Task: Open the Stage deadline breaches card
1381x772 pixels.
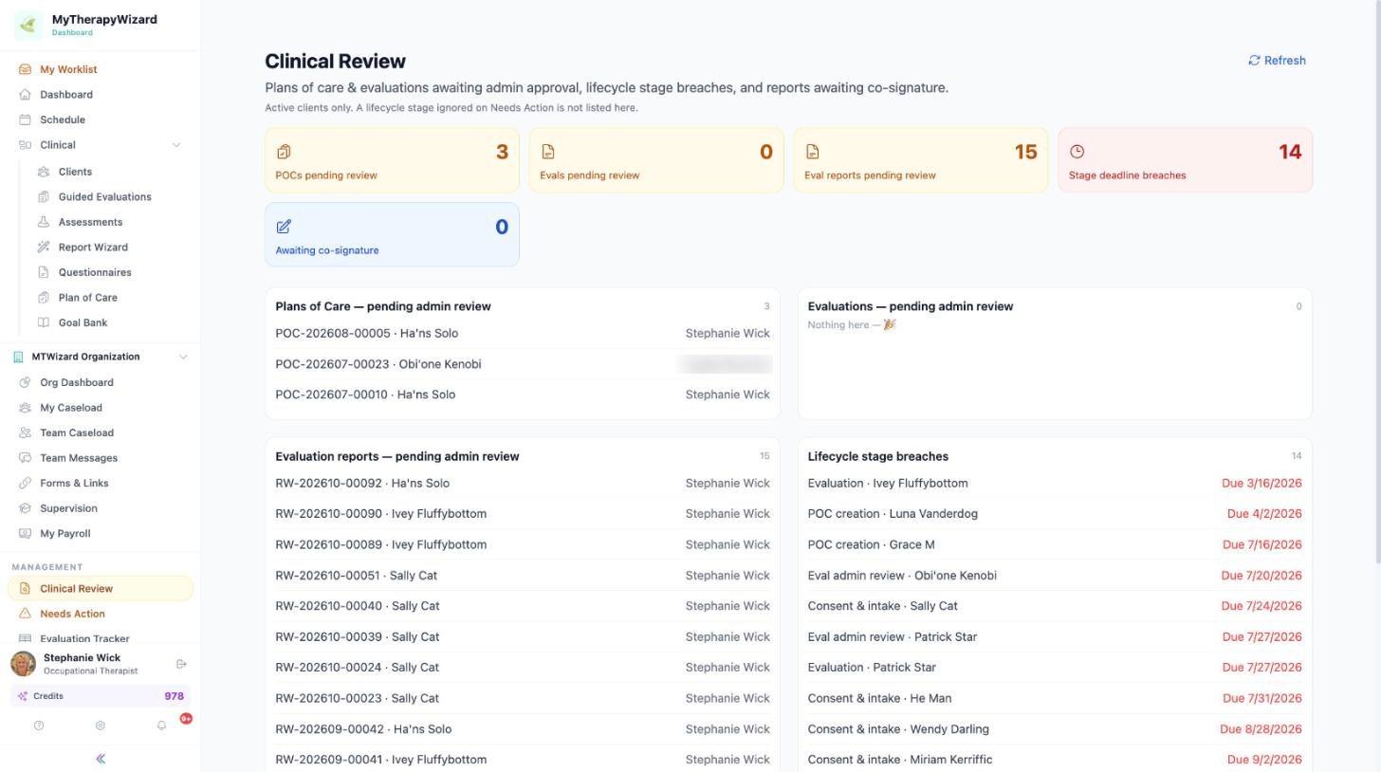Action: coord(1185,160)
